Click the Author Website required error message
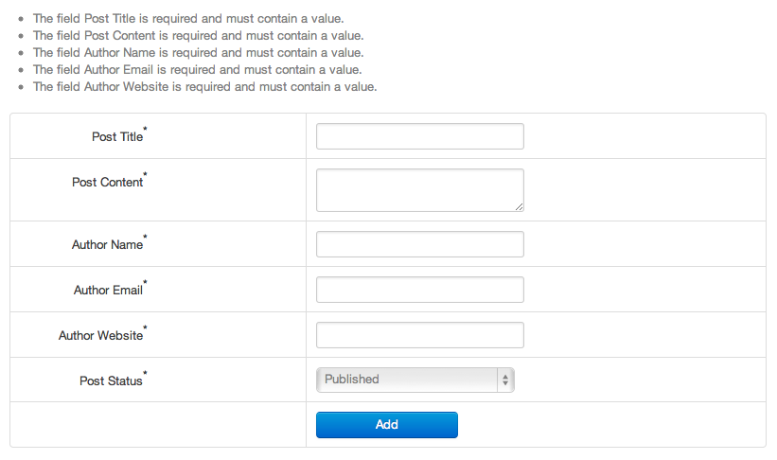Image resolution: width=777 pixels, height=460 pixels. click(x=204, y=87)
